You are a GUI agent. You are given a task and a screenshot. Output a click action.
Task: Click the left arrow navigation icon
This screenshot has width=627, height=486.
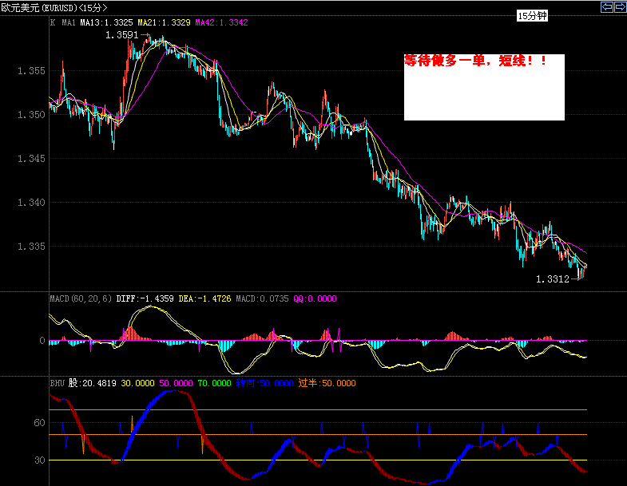click(606, 7)
